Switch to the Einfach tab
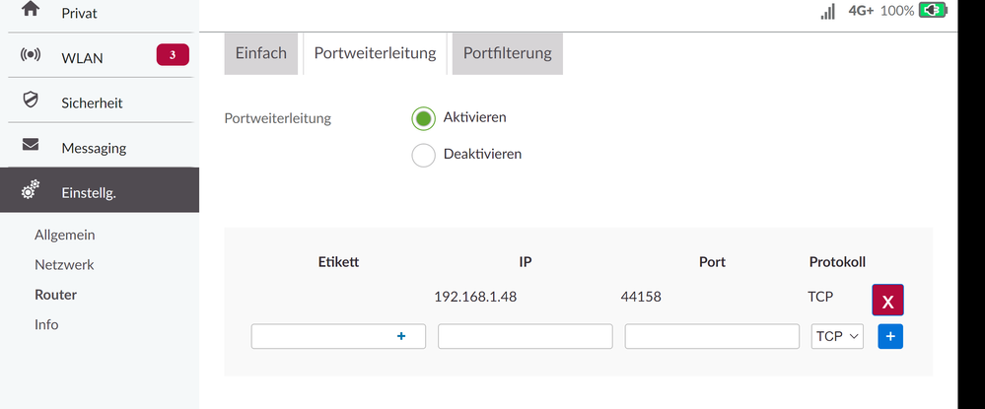Image resolution: width=985 pixels, height=409 pixels. (x=261, y=53)
